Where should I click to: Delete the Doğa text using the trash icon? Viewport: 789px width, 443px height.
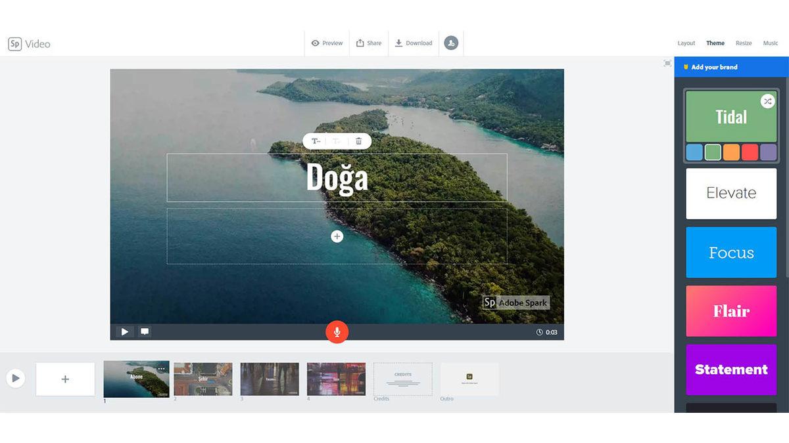358,141
